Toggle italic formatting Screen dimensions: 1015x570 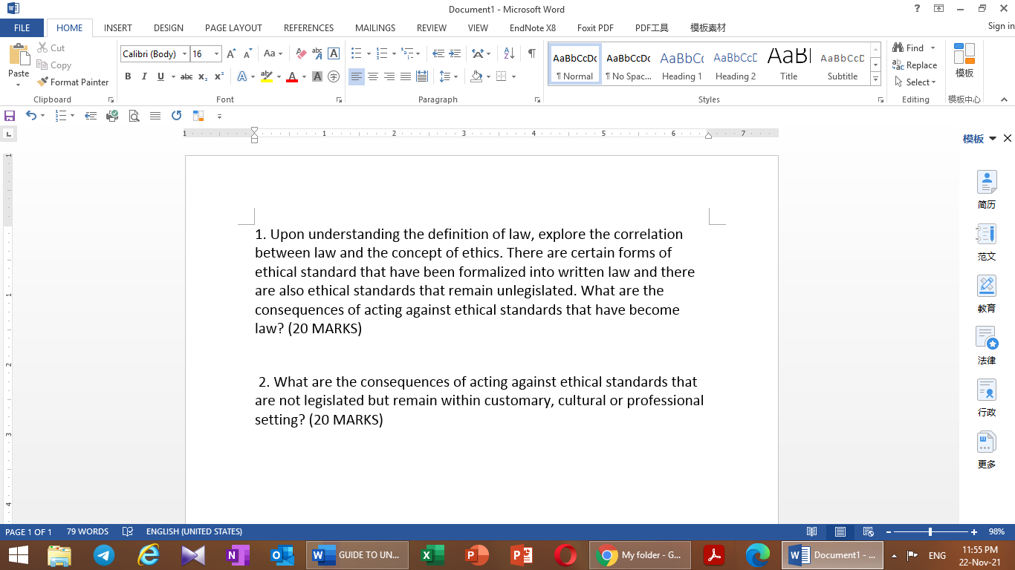pyautogui.click(x=143, y=76)
